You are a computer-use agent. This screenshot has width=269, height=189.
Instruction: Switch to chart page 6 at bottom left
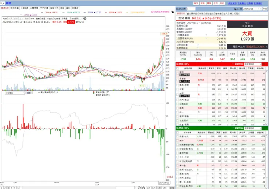18,188
